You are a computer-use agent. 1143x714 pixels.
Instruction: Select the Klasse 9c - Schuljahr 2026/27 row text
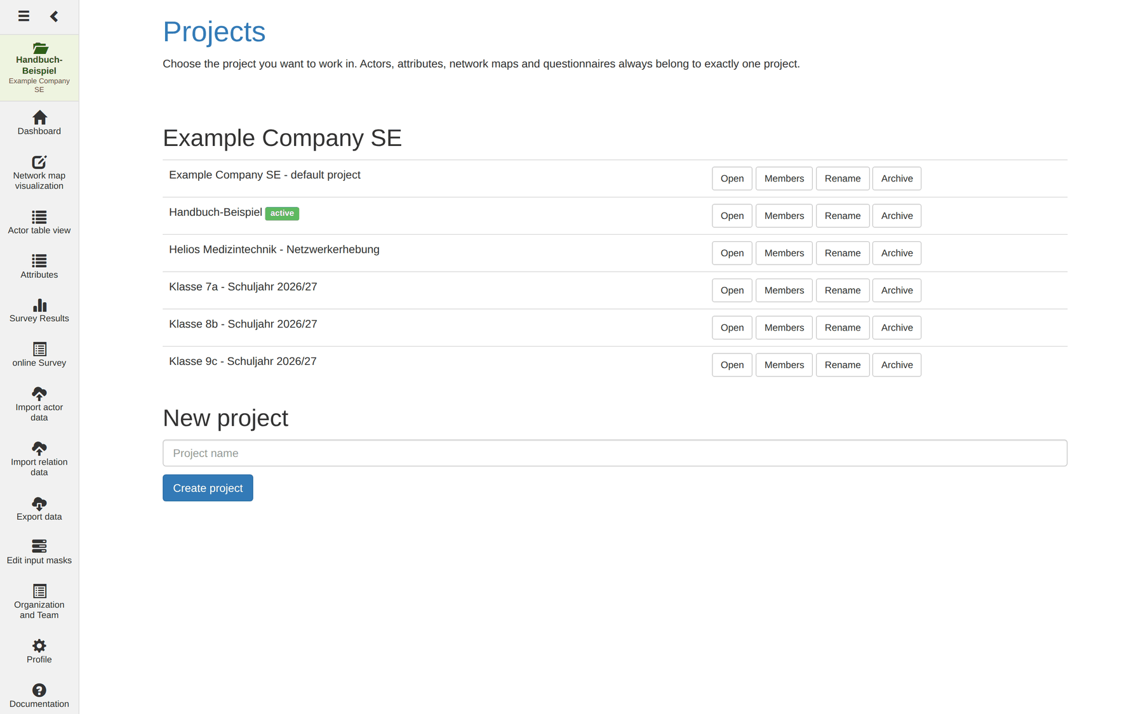(243, 361)
